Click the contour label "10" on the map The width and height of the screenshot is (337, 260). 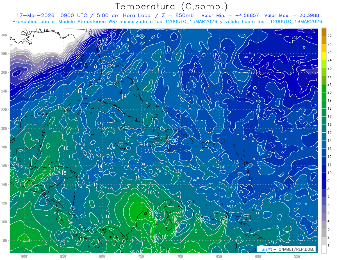pyautogui.click(x=298, y=63)
